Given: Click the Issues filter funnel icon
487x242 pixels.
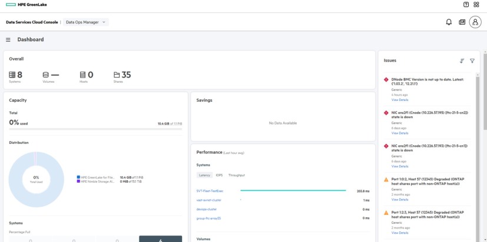Looking at the screenshot, I should pyautogui.click(x=472, y=60).
